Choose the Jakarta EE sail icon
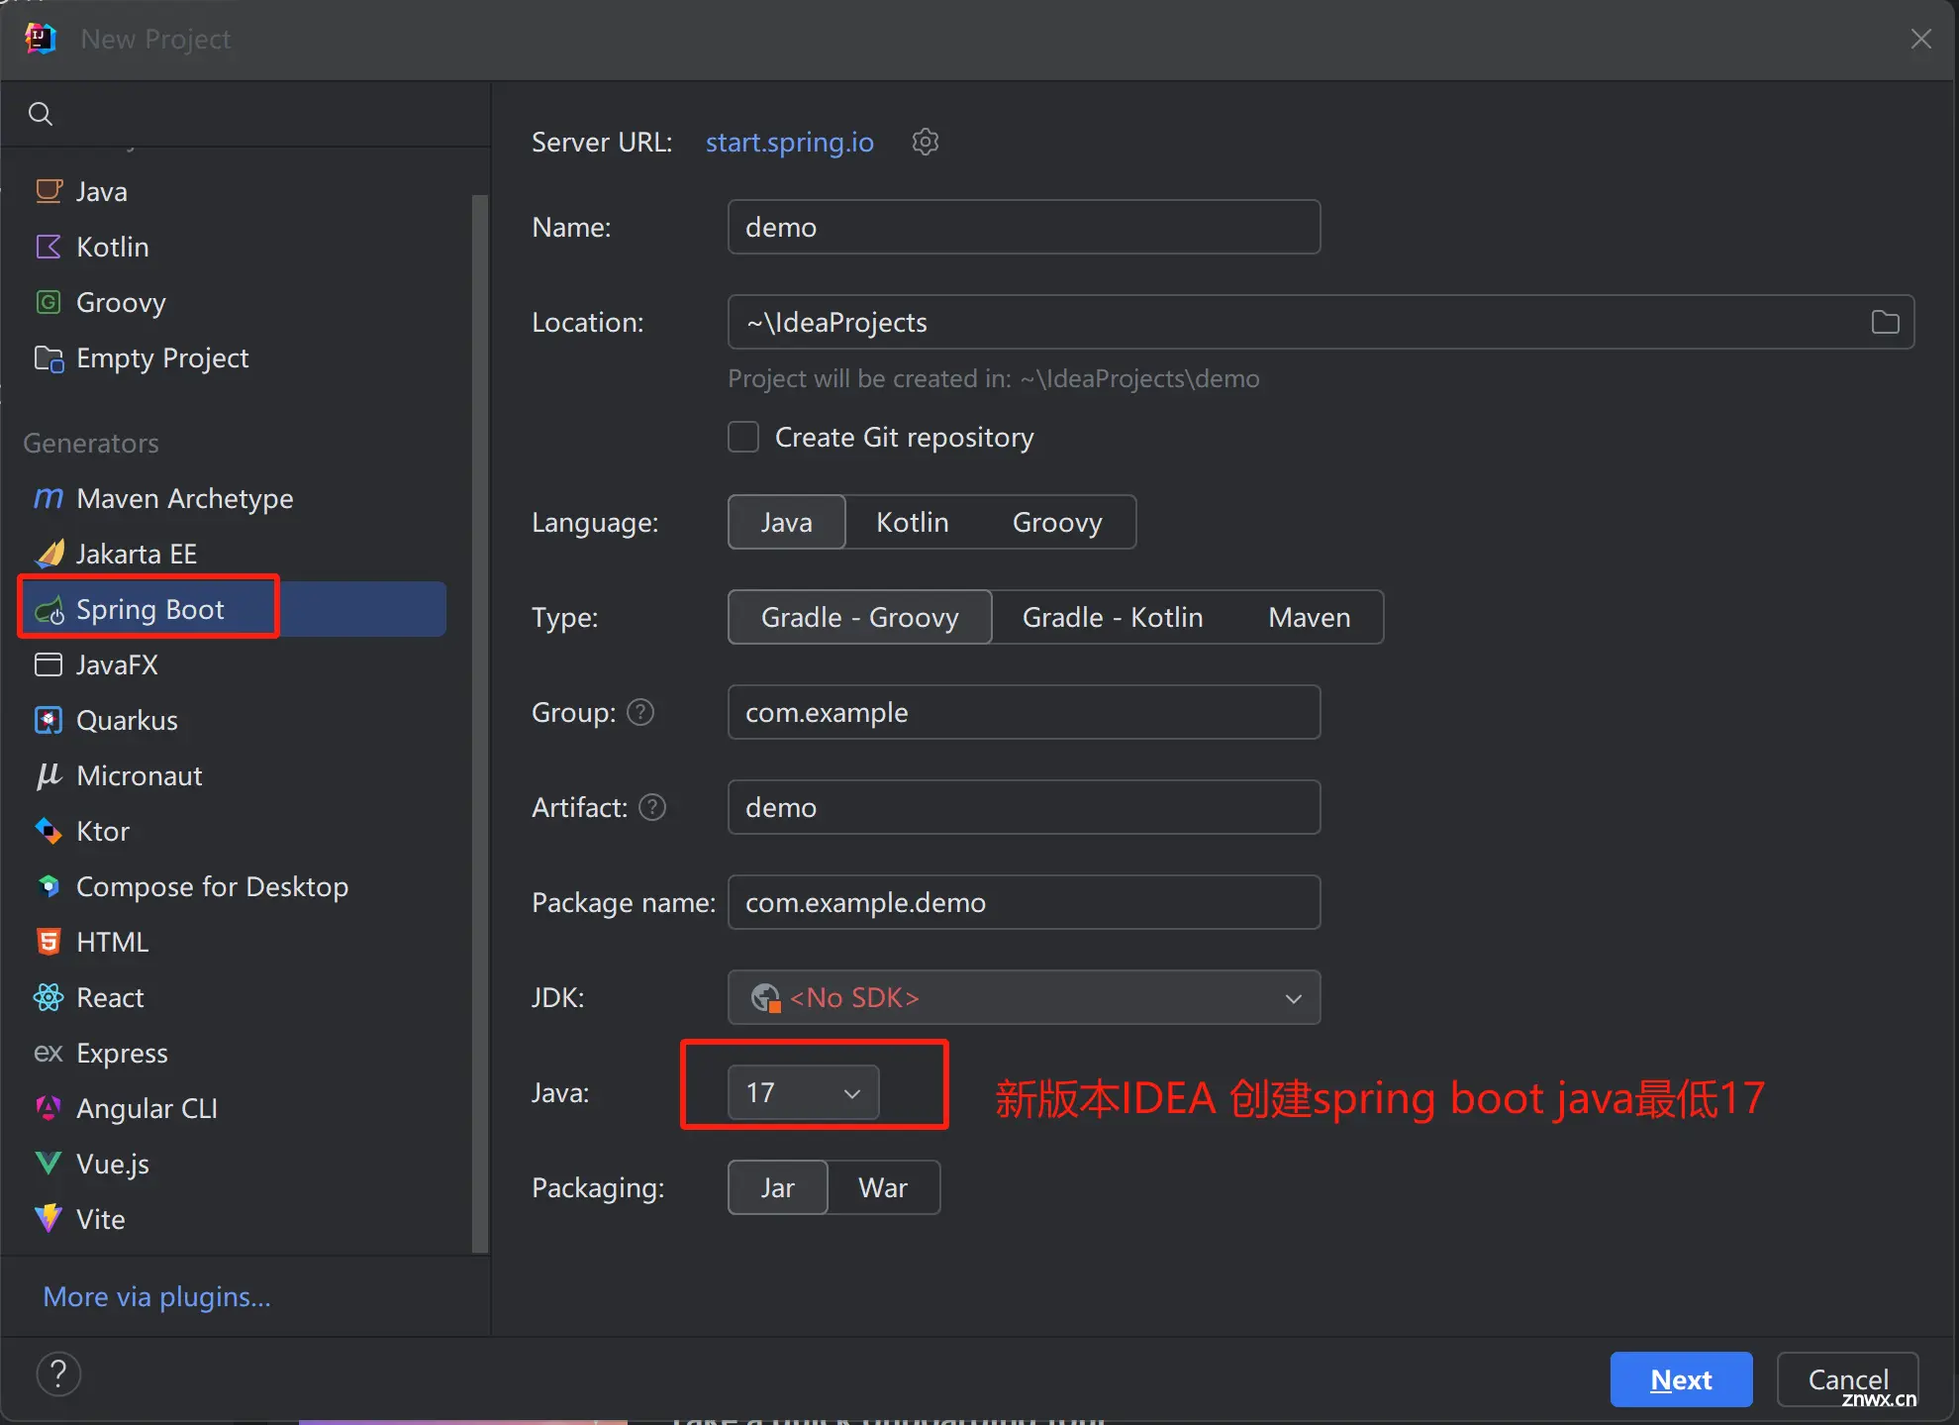The width and height of the screenshot is (1959, 1425). (x=49, y=554)
